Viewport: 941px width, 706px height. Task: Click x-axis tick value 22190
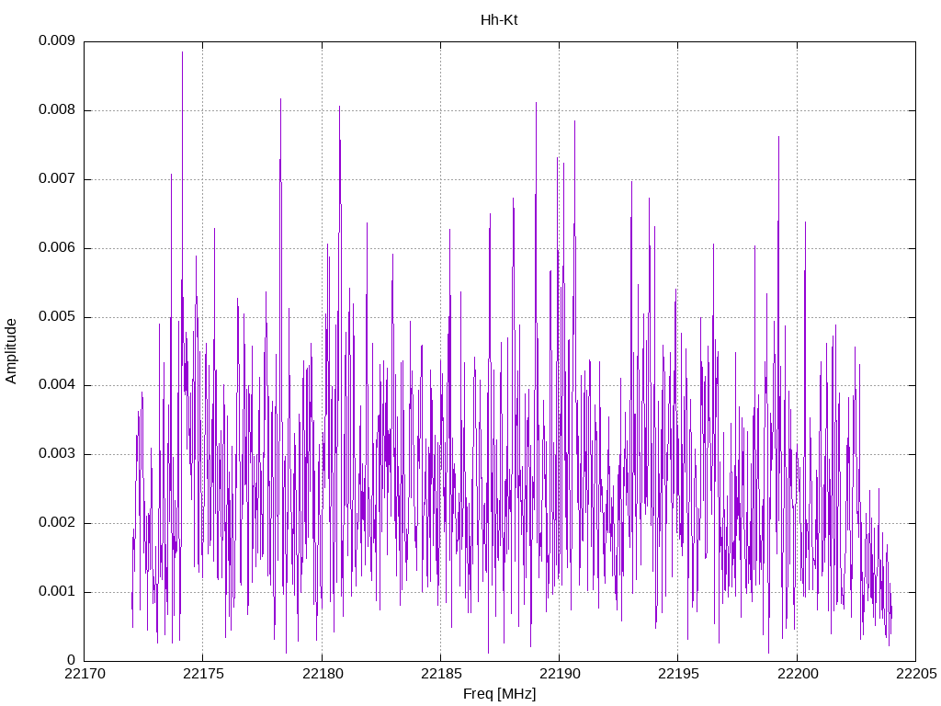[560, 674]
